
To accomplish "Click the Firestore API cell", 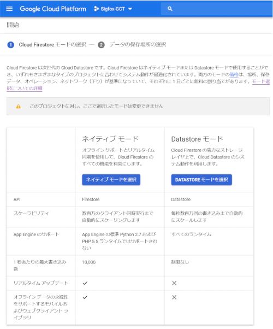I will [91, 199].
